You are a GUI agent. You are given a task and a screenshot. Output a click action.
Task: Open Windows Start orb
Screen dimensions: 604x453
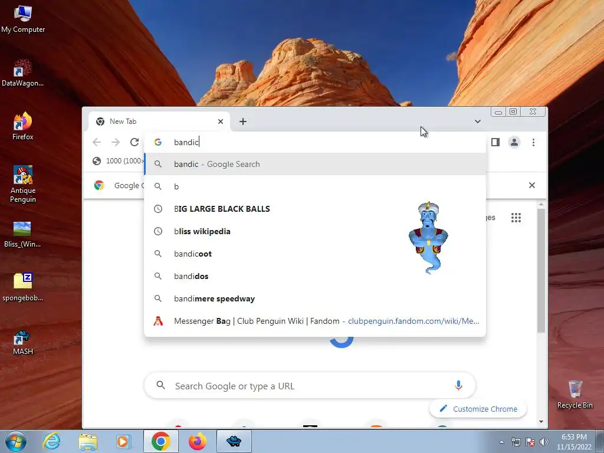16,441
